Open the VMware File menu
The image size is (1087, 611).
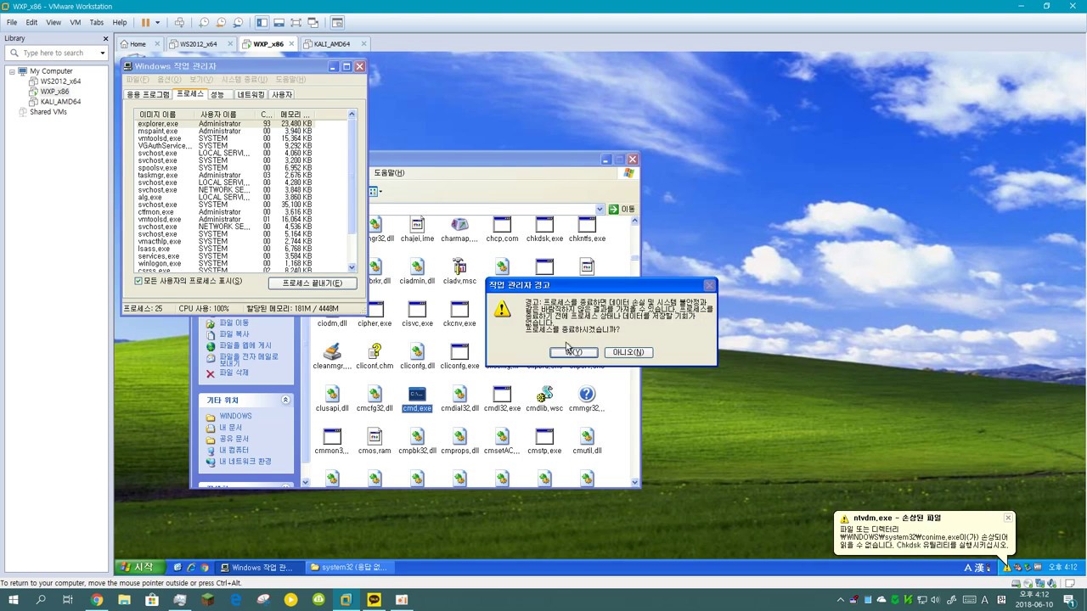tap(12, 22)
